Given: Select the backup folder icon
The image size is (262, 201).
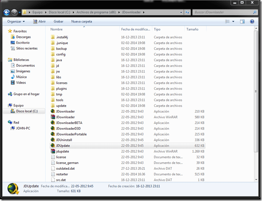Looking at the screenshot, I should (52, 48).
